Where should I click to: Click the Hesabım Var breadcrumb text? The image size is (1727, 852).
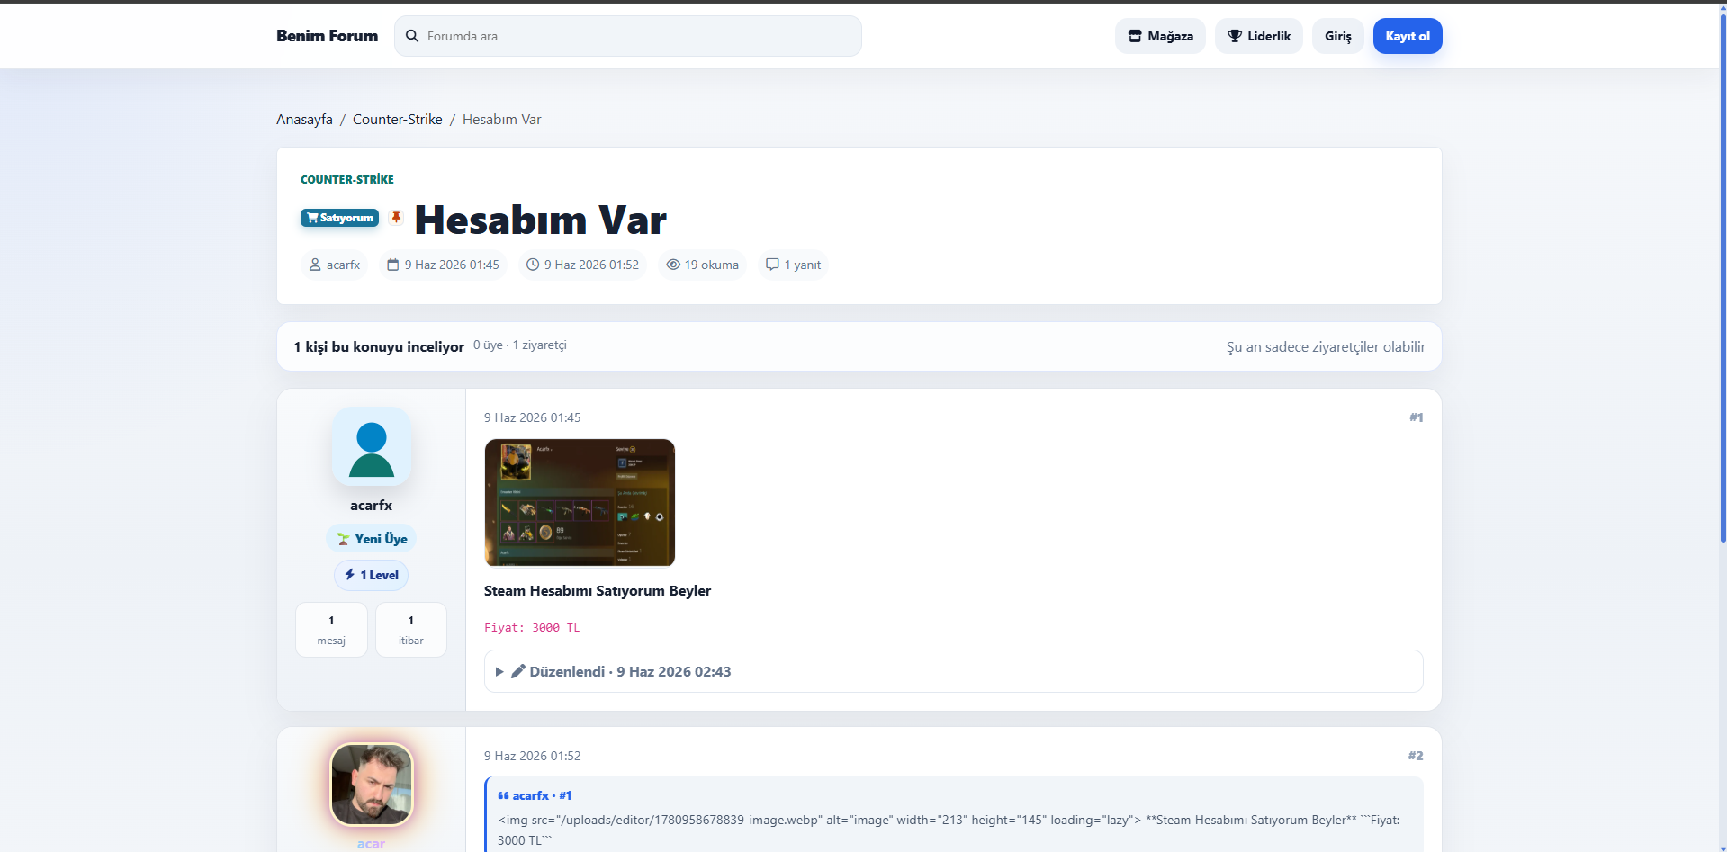[x=501, y=120]
